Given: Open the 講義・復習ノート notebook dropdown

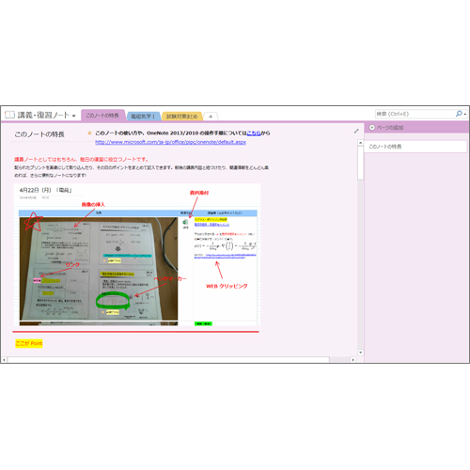Looking at the screenshot, I should pos(74,116).
